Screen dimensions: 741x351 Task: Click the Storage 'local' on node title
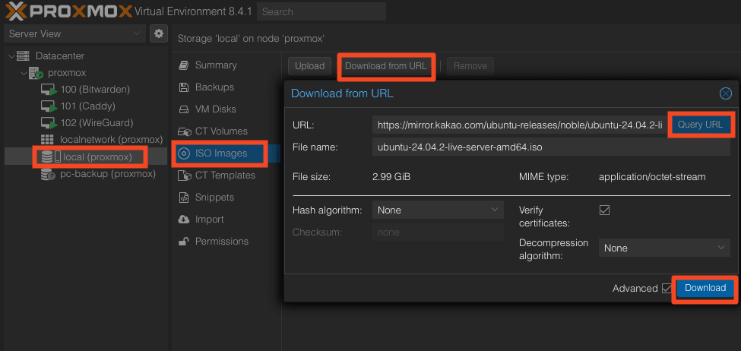251,38
